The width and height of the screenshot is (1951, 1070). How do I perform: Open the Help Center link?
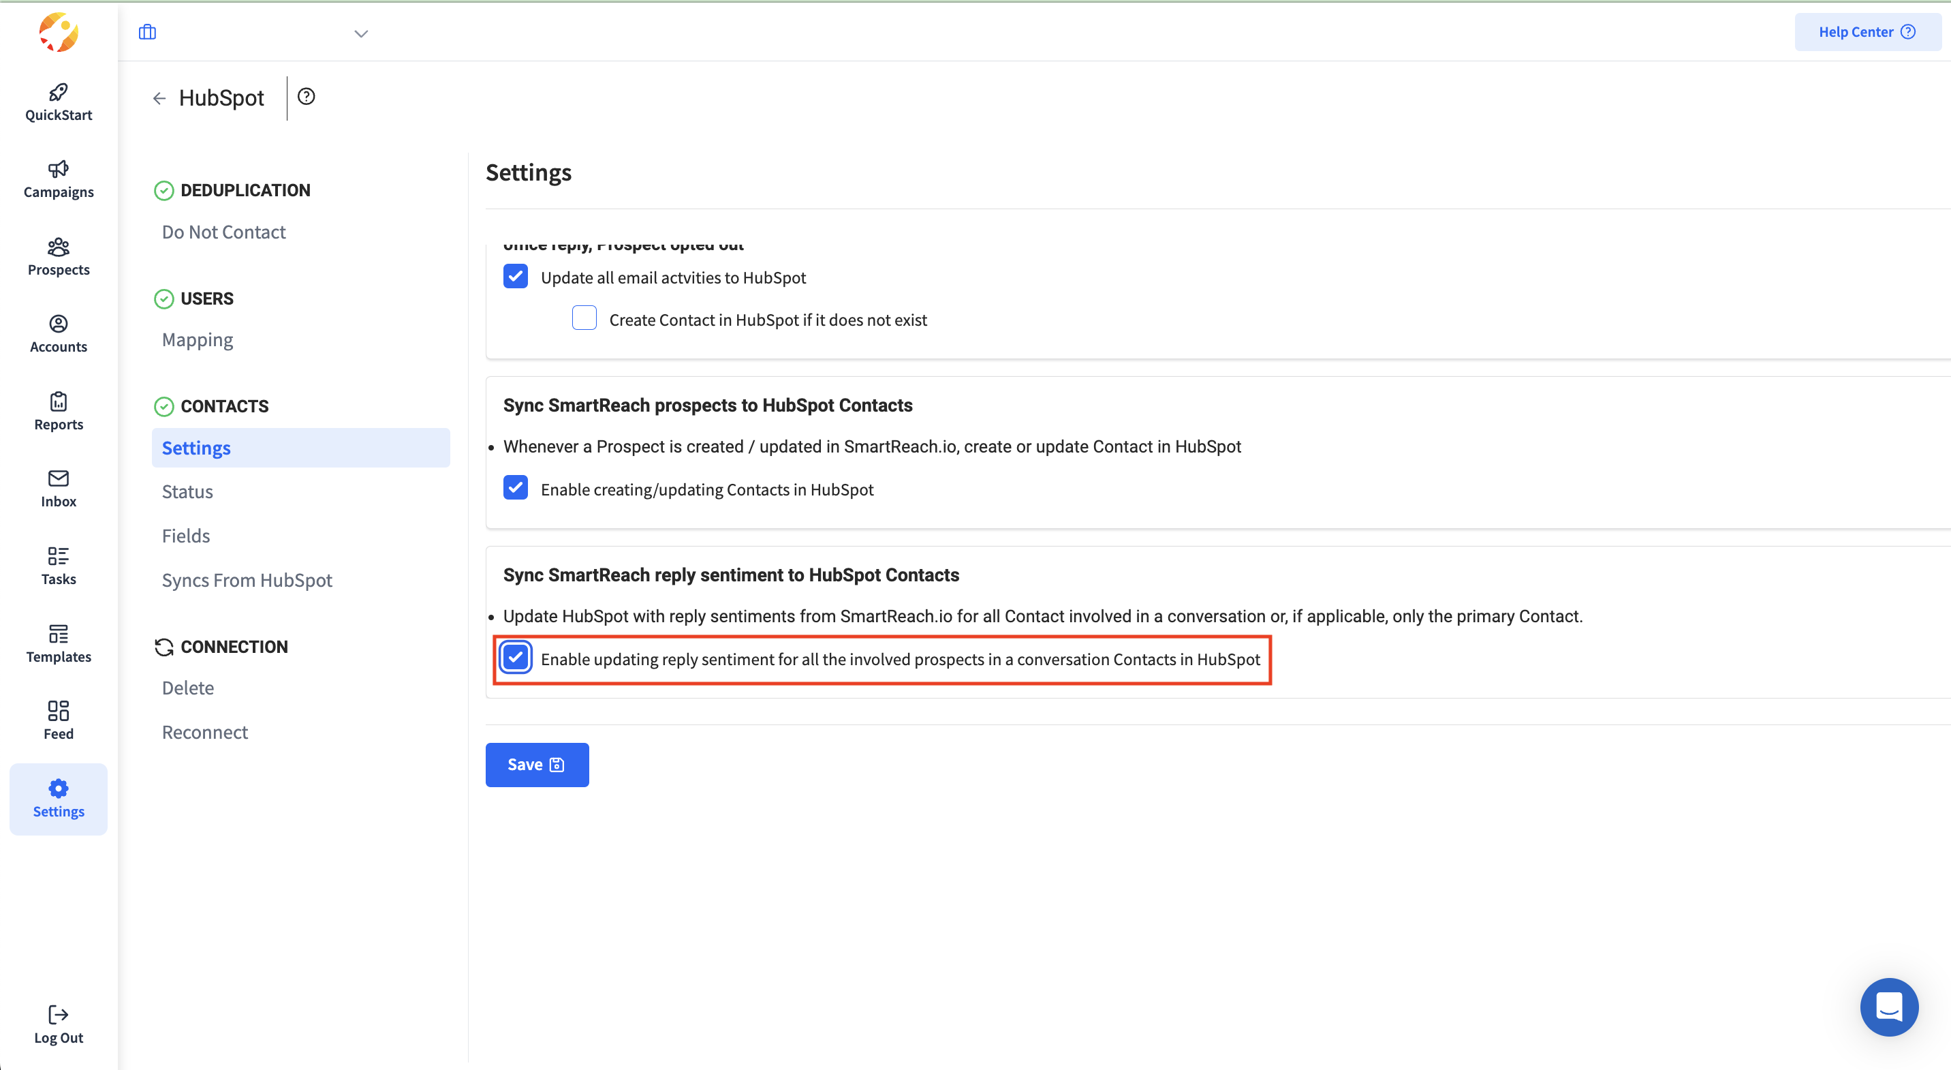point(1866,32)
